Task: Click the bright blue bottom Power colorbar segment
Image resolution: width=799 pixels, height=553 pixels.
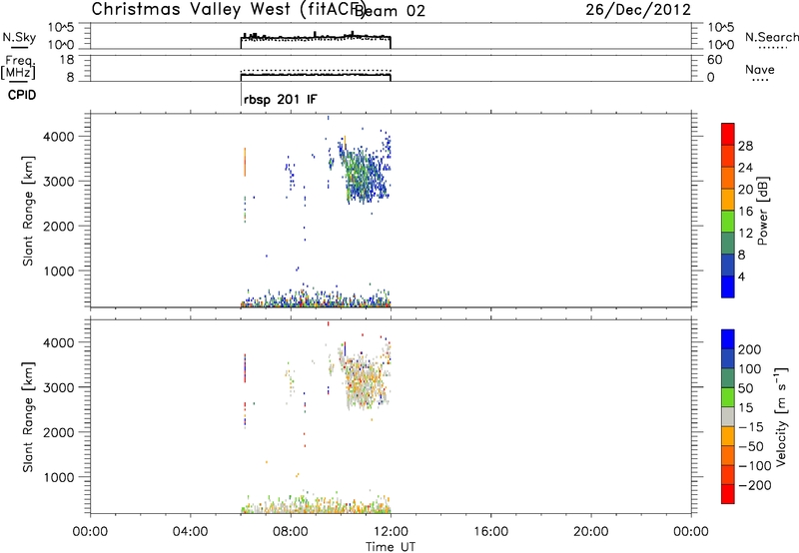Action: coord(728,286)
